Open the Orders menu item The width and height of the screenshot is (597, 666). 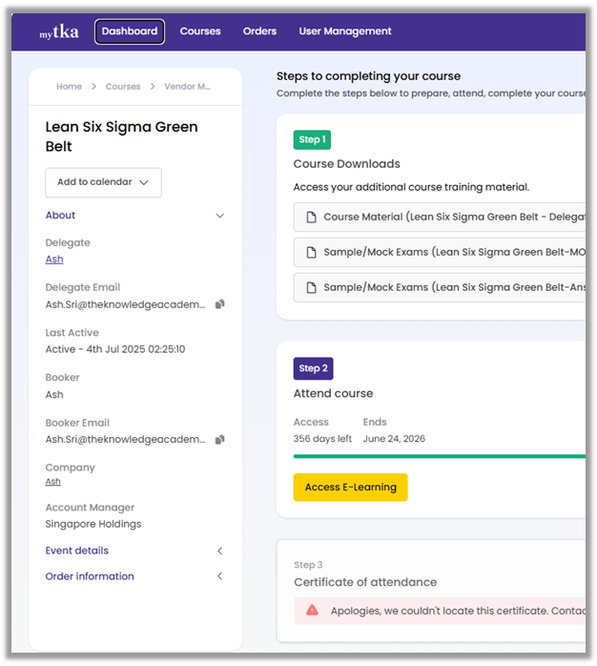pos(259,31)
